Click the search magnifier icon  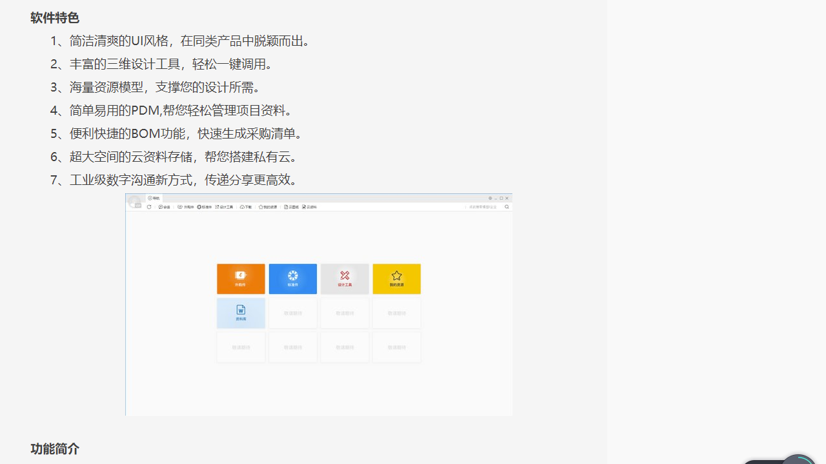click(505, 207)
